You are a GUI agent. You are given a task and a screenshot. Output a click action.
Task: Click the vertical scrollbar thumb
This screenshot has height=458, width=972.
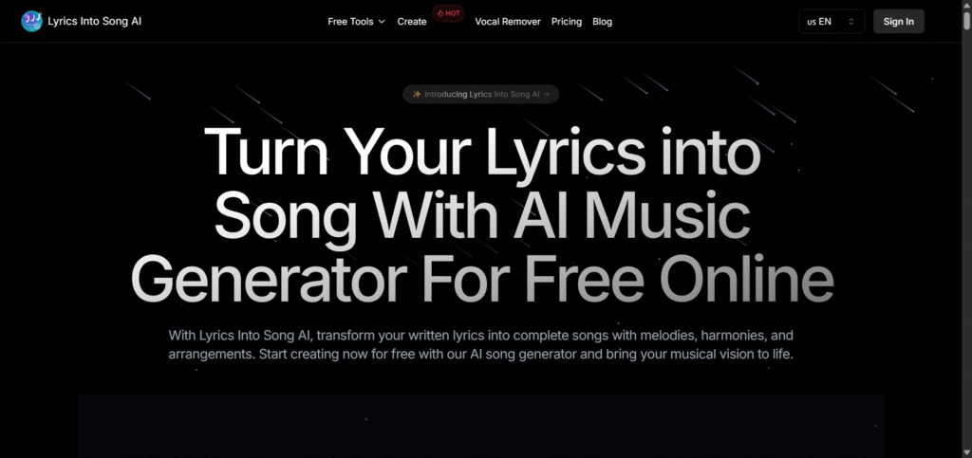pos(966,21)
